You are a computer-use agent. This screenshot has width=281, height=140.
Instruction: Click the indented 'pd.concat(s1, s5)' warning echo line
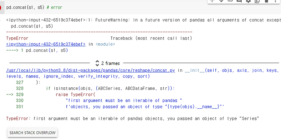[32, 26]
